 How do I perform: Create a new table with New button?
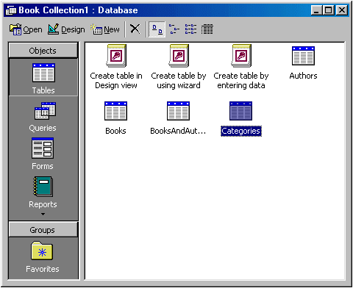[105, 29]
